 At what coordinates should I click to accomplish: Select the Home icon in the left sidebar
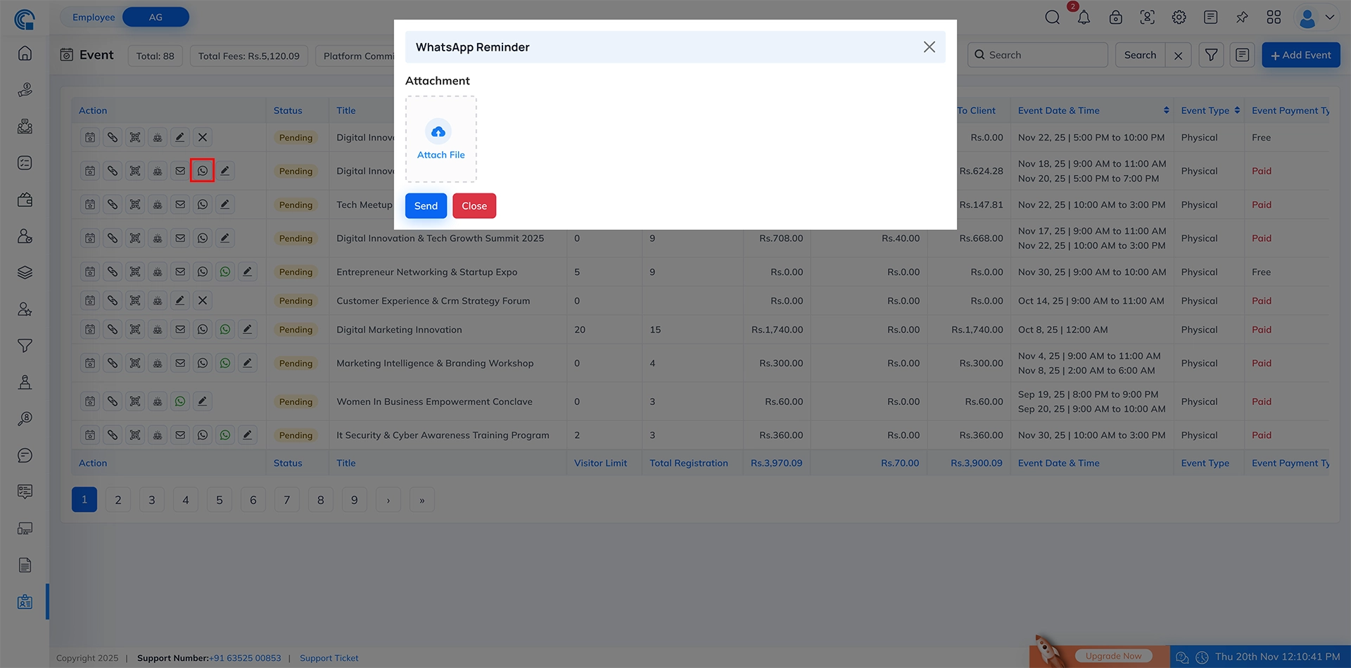(x=25, y=53)
